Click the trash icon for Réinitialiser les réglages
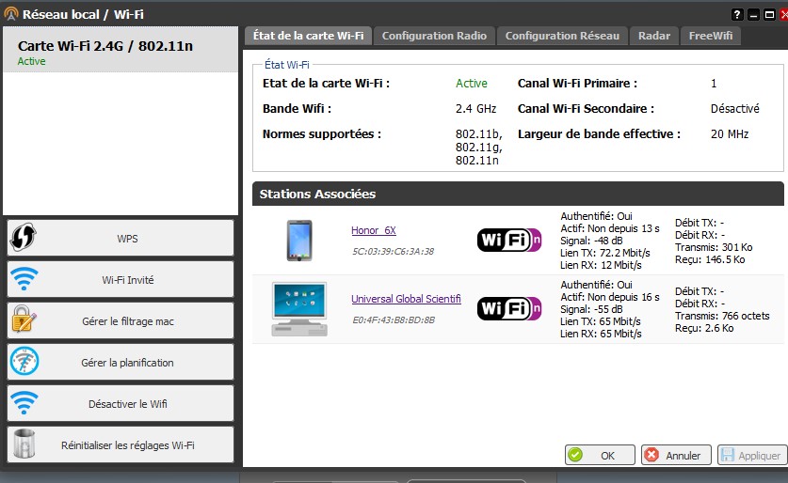 [23, 444]
